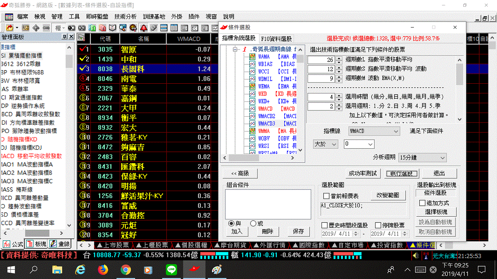497x279 pixels.
Task: Click the parameter list vertical scrollbar
Action: coord(460,90)
